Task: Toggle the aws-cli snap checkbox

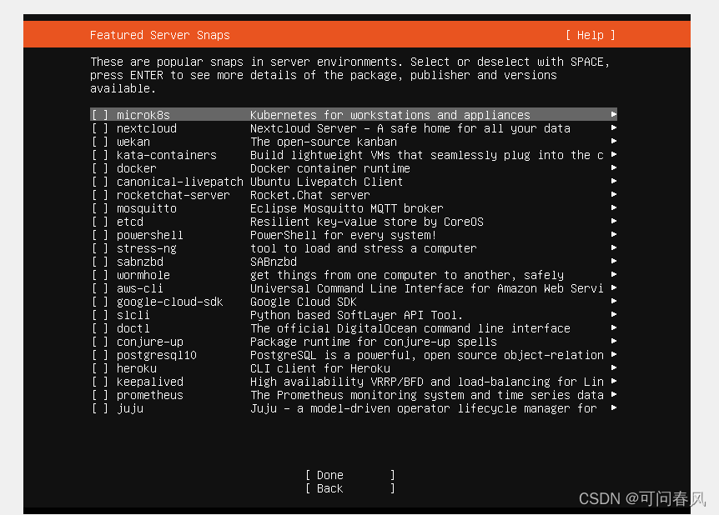Action: click(x=100, y=287)
